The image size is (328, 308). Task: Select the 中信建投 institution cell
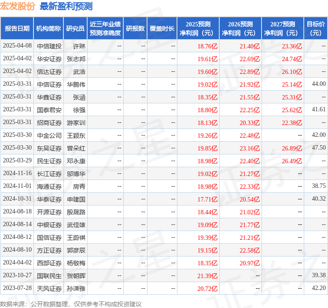point(49,46)
